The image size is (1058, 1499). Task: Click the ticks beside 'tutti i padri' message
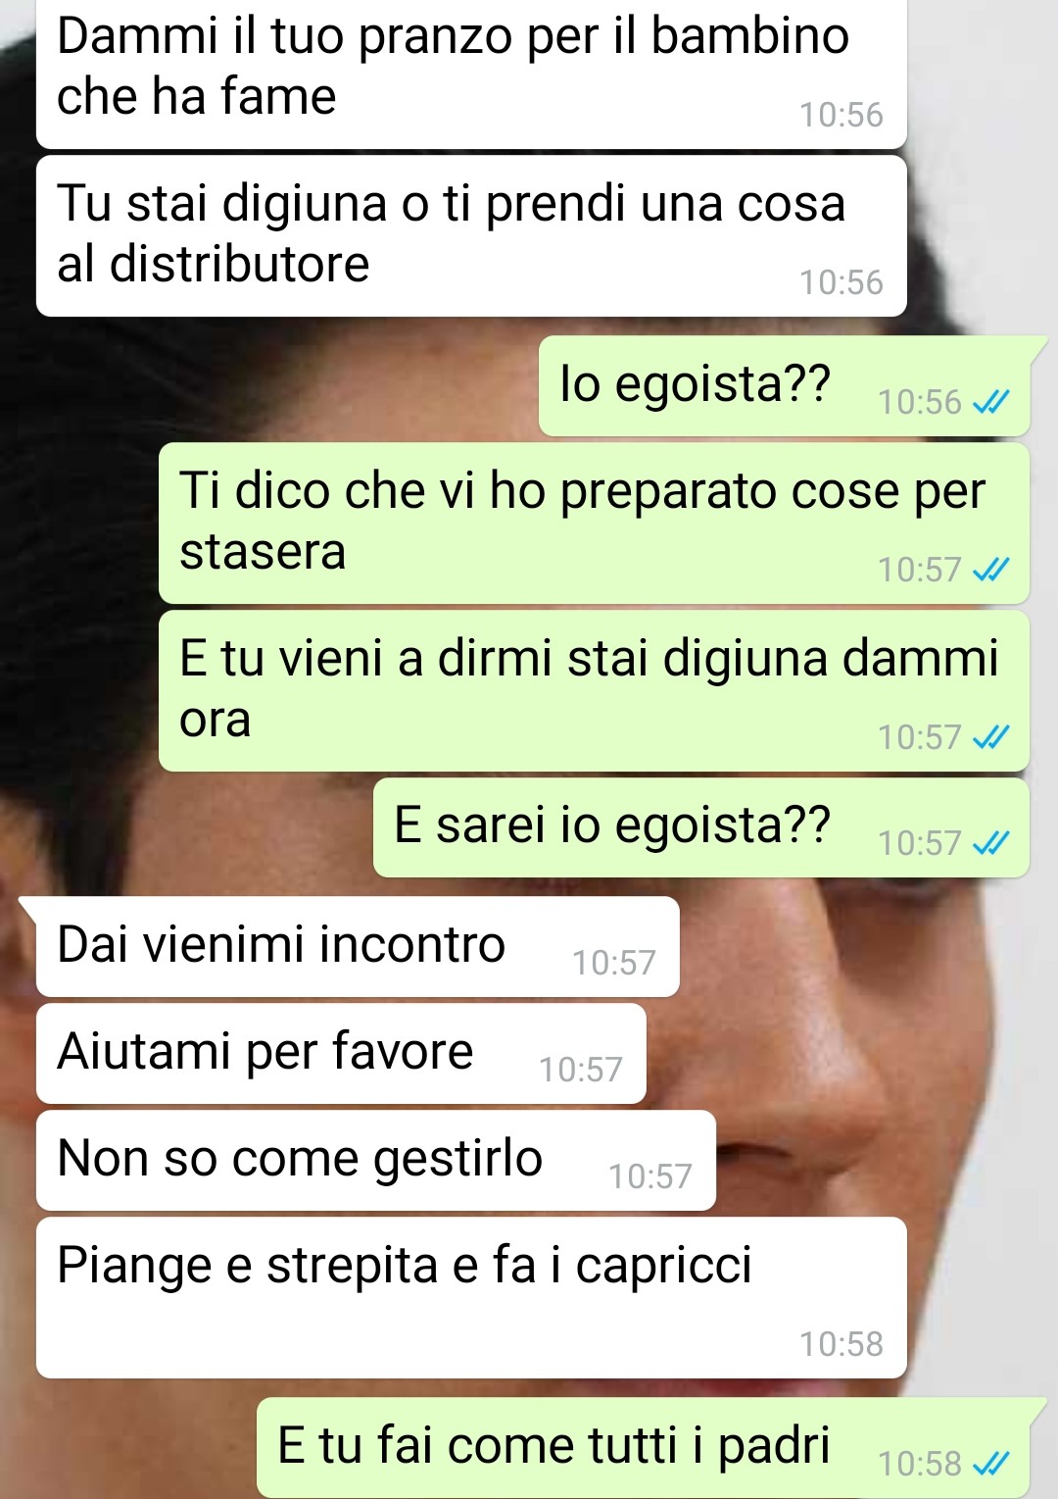pyautogui.click(x=990, y=1464)
